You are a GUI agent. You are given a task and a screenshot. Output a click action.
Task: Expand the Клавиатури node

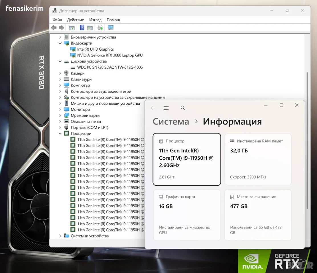pos(60,79)
